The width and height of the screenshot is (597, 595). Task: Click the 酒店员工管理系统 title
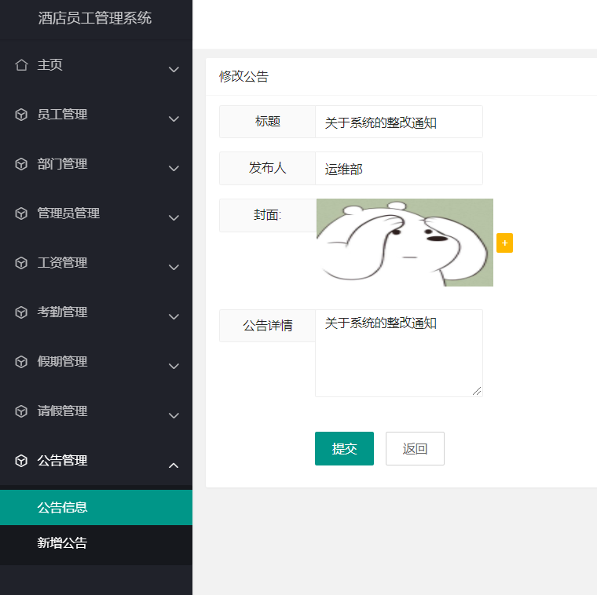click(x=95, y=18)
